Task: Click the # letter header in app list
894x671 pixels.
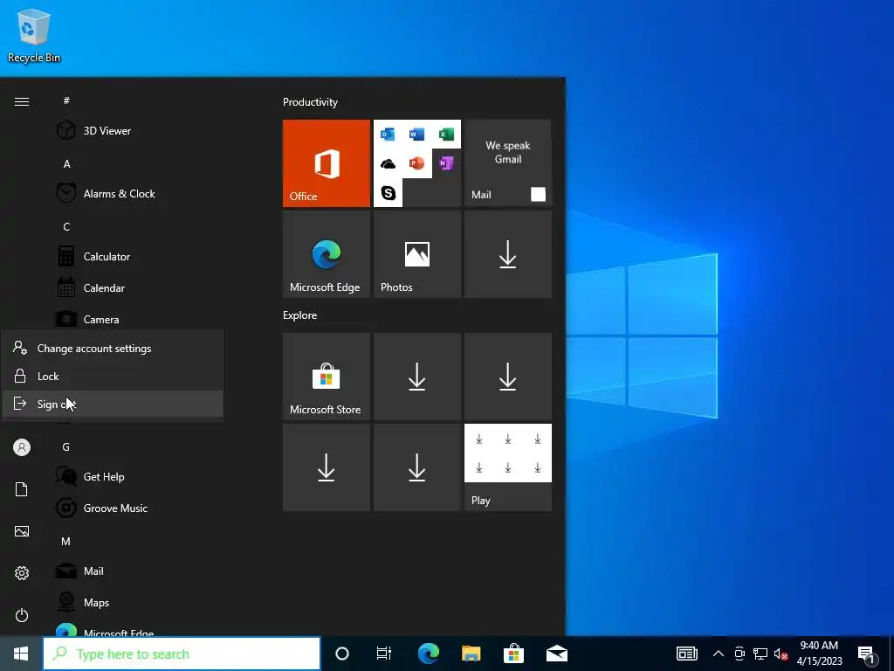Action: [x=66, y=100]
